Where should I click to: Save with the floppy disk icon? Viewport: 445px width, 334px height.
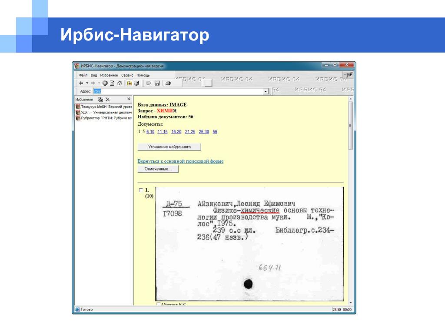(x=157, y=83)
